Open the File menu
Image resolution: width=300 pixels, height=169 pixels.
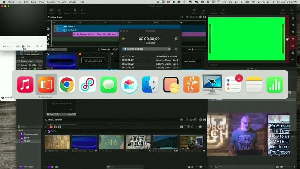(19, 2)
